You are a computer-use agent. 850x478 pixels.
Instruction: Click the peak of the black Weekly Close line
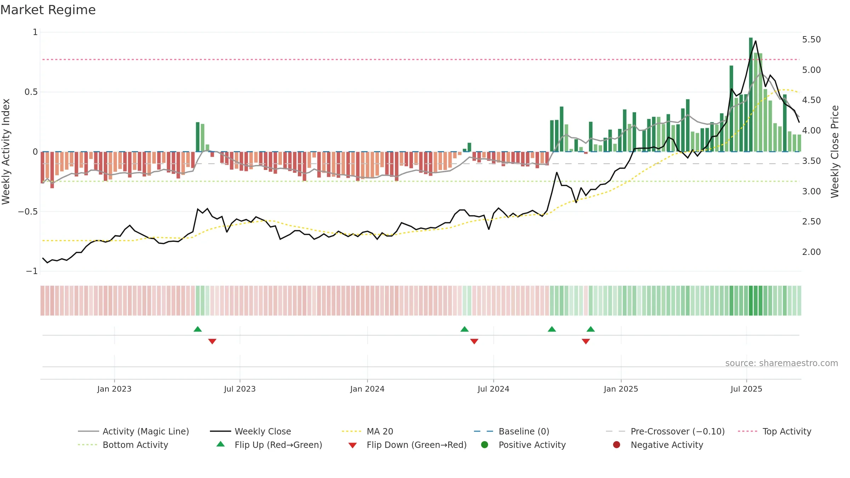(x=755, y=41)
